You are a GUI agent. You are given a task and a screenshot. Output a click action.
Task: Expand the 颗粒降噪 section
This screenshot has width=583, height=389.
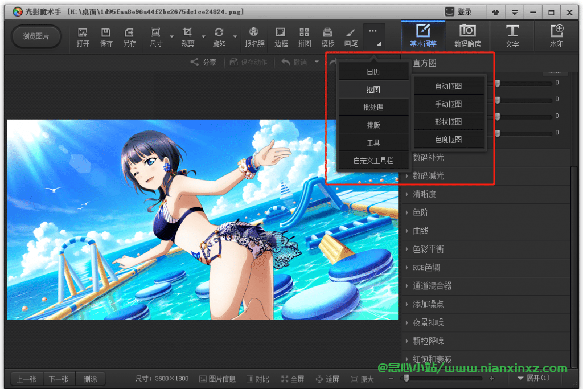tap(486, 341)
